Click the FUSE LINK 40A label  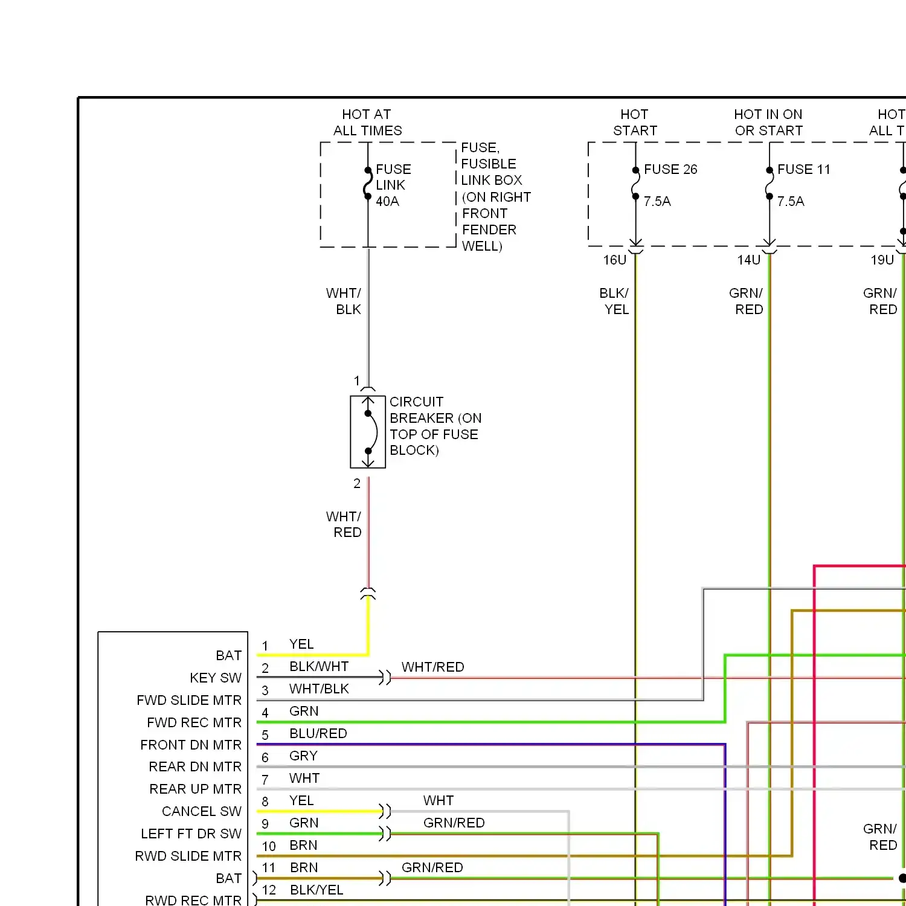click(393, 185)
